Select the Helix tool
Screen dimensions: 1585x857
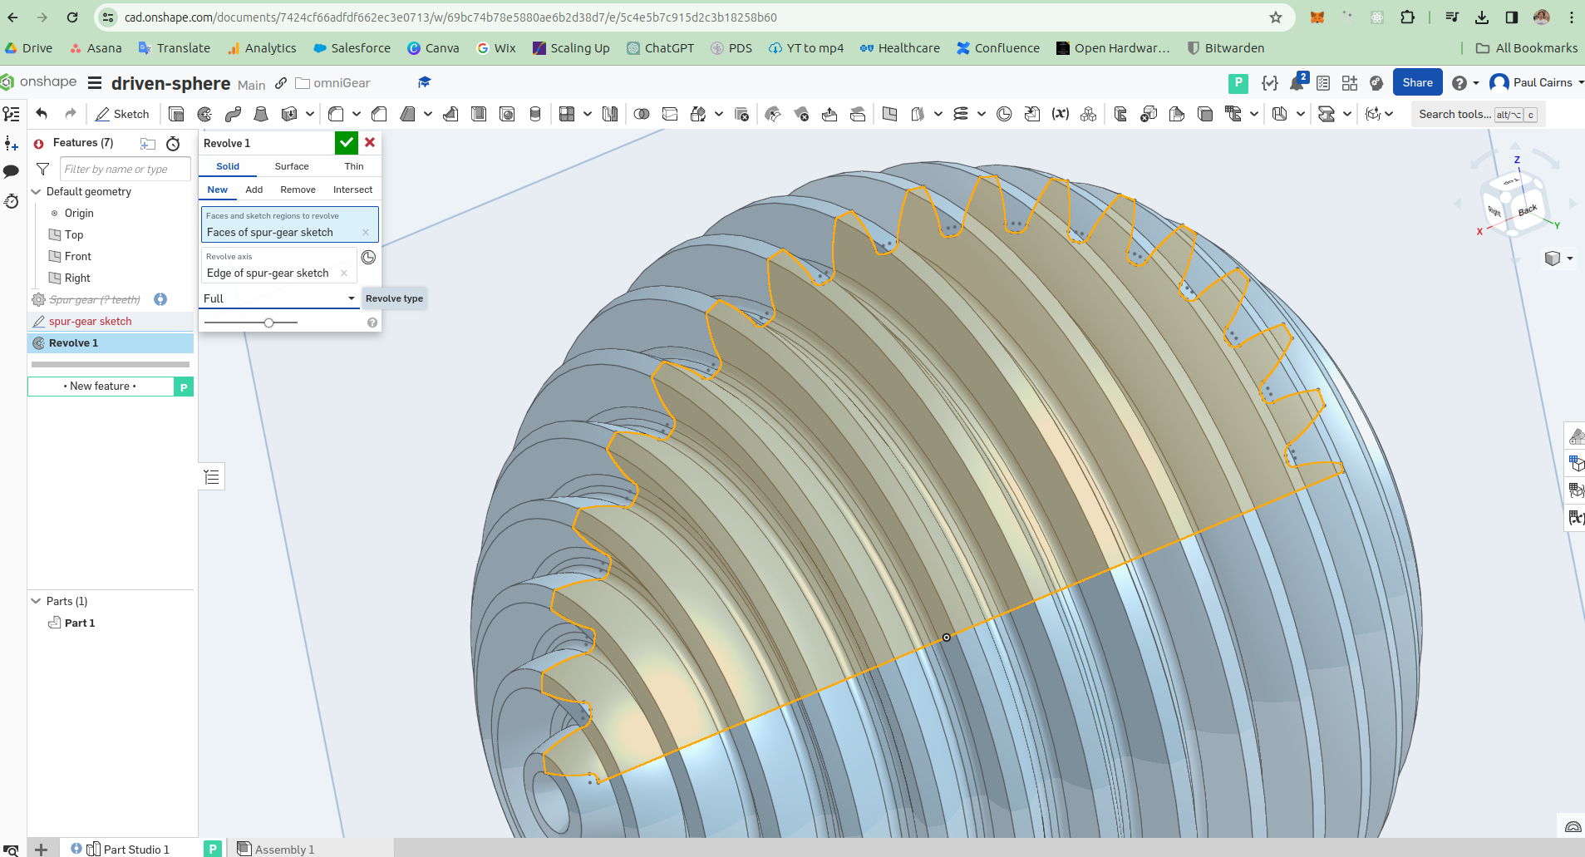pyautogui.click(x=961, y=114)
